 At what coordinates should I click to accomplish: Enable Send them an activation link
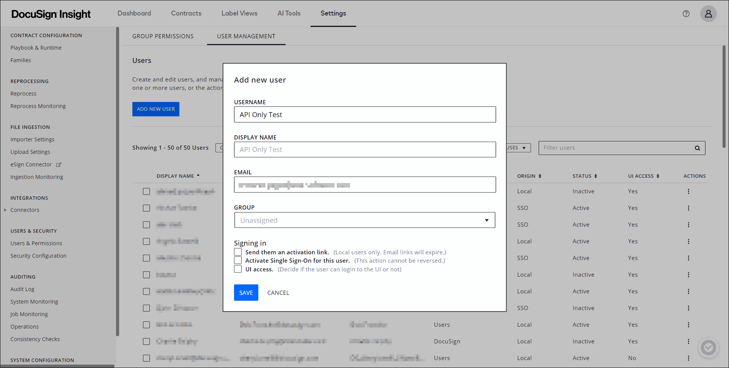point(238,252)
